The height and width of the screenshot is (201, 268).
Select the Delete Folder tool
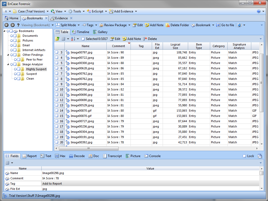click(x=175, y=25)
